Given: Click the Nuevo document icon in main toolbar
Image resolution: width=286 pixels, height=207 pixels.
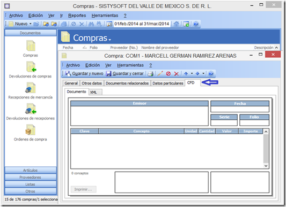Looking at the screenshot, I should point(11,24).
